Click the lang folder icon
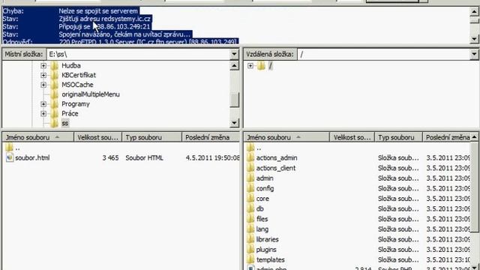This screenshot has width=480, height=270. pyautogui.click(x=250, y=229)
